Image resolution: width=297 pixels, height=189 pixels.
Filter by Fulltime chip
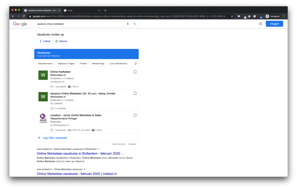pyautogui.click(x=83, y=64)
